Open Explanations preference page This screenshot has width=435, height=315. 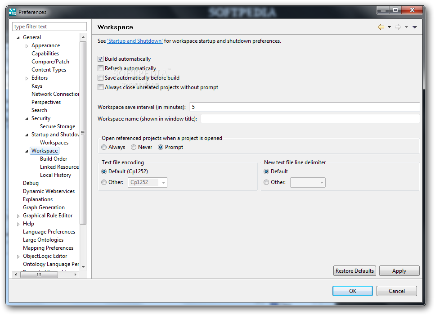(x=38, y=199)
